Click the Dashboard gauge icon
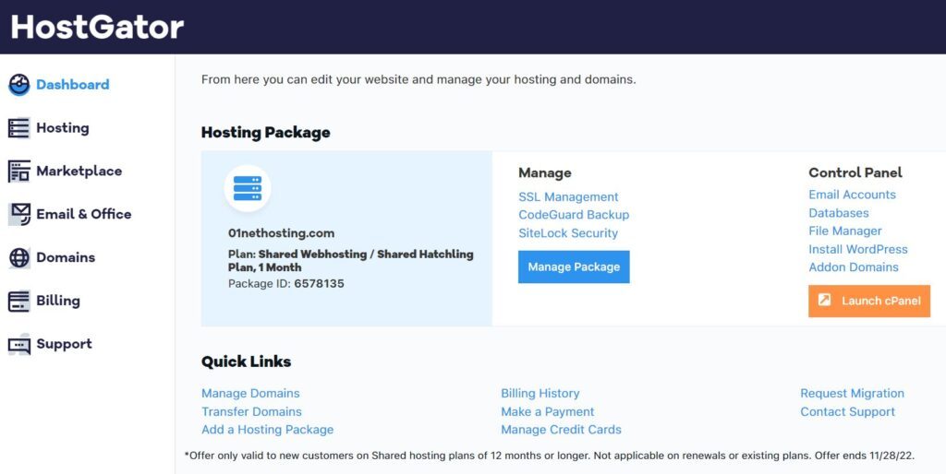 (19, 85)
